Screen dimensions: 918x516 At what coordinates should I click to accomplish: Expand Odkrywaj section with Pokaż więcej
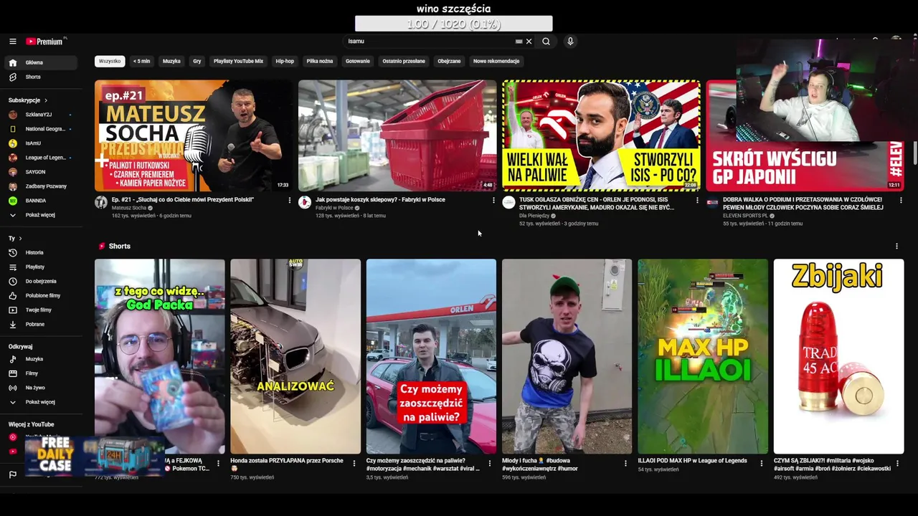click(x=41, y=402)
